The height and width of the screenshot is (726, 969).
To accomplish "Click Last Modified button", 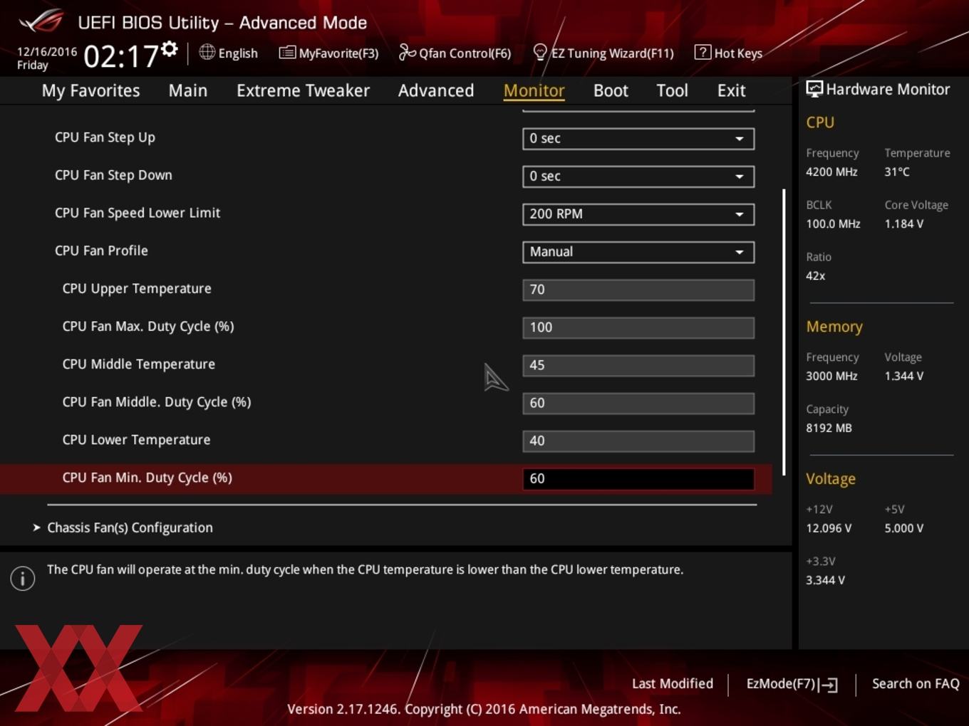I will 672,683.
